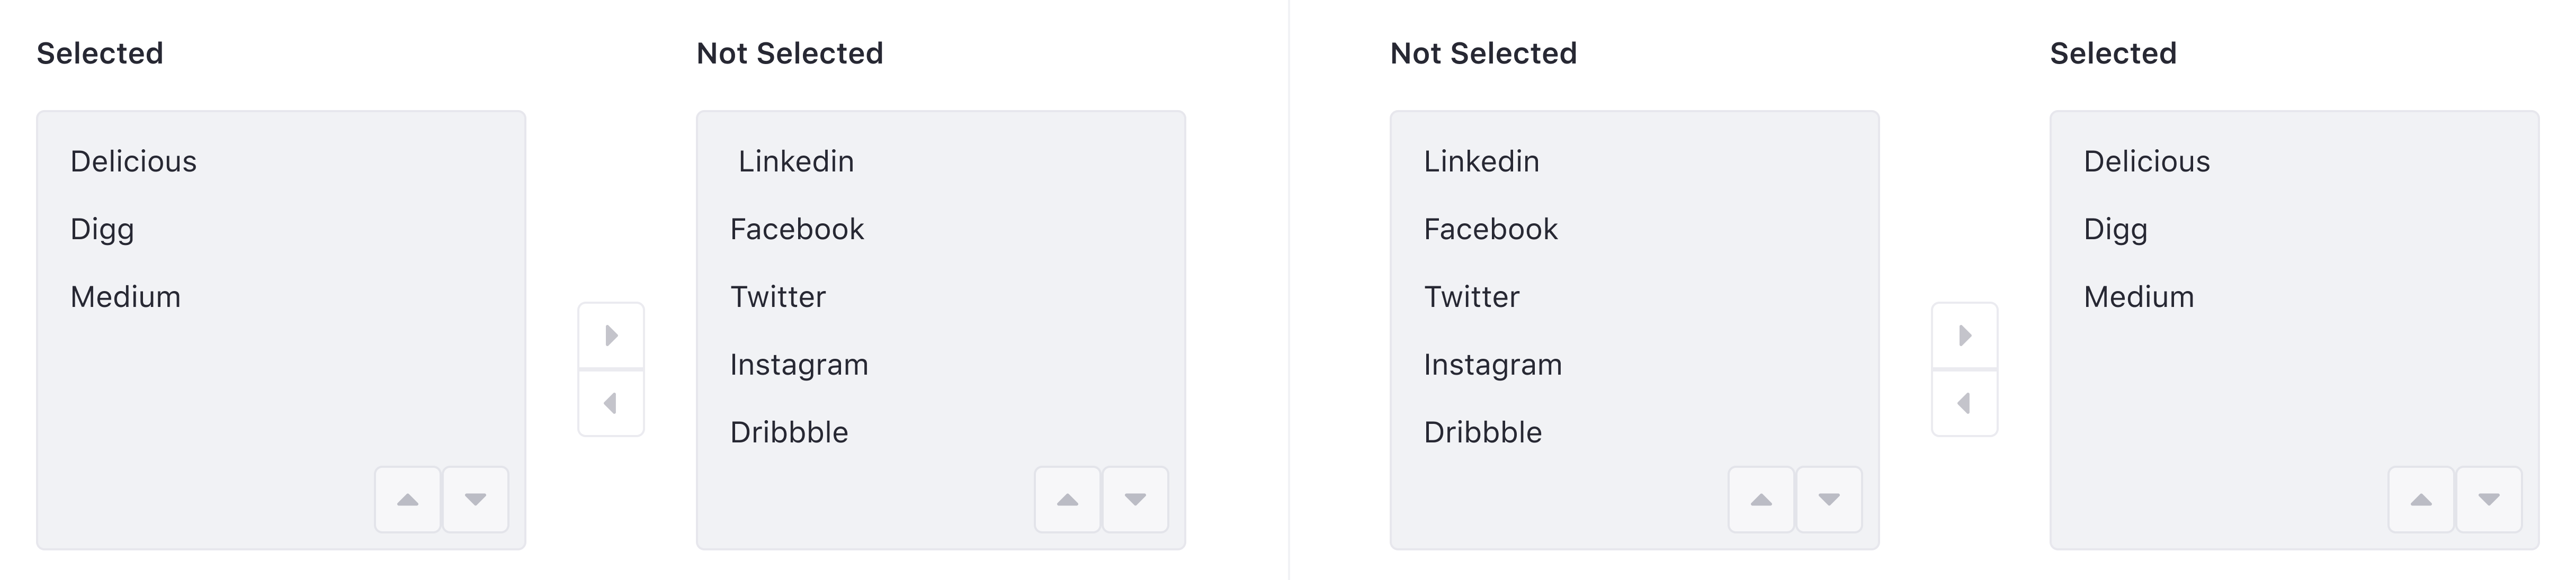Choose Medium in the rightmost Selected list
The width and height of the screenshot is (2576, 580).
click(x=2139, y=297)
